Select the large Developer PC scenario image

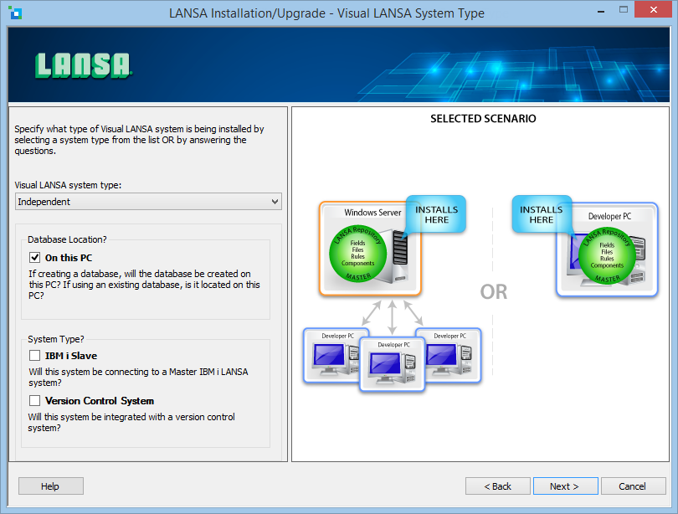[x=607, y=249]
